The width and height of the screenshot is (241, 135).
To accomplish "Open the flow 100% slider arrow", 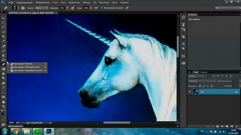I will tap(91, 8).
